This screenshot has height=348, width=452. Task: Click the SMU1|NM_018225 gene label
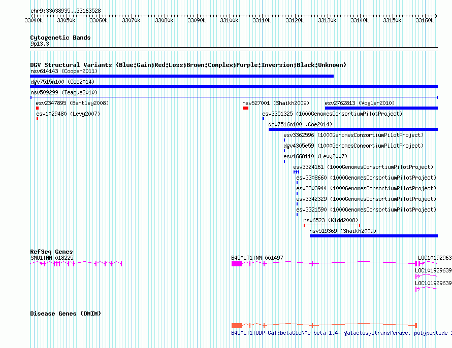click(x=52, y=258)
